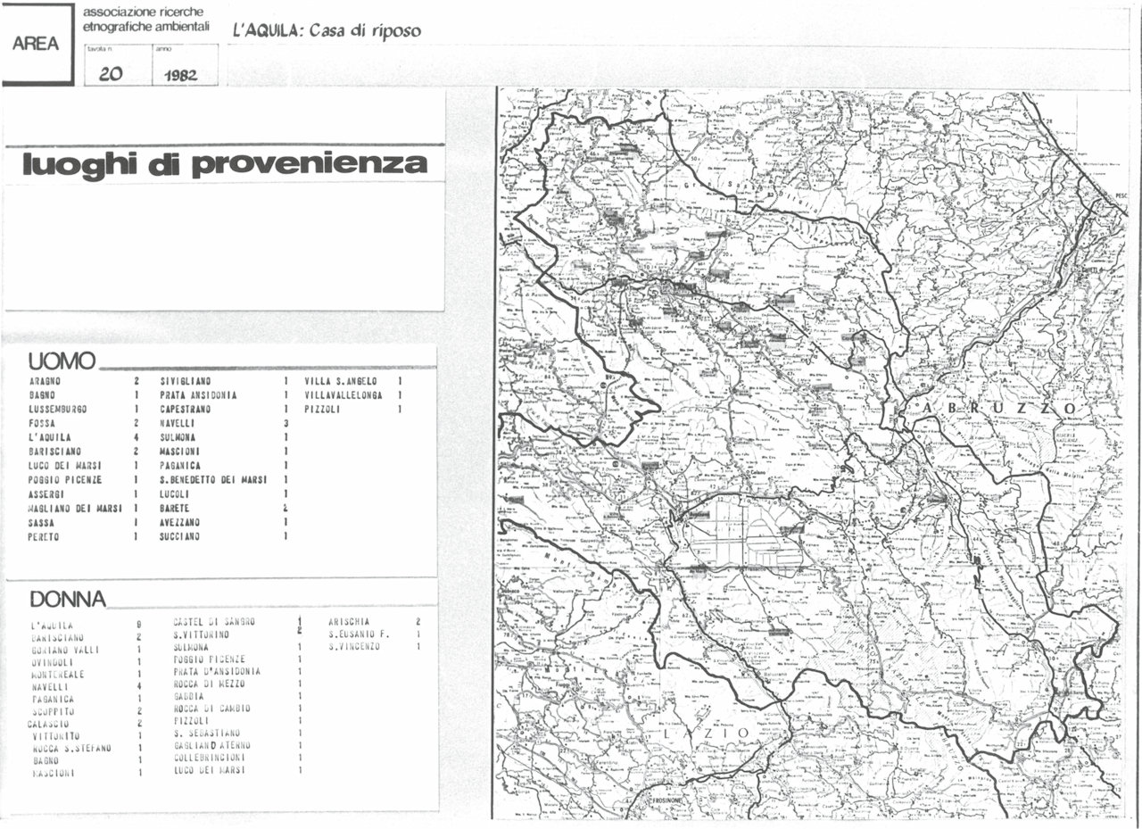Click the UOMO section heading

62,361
